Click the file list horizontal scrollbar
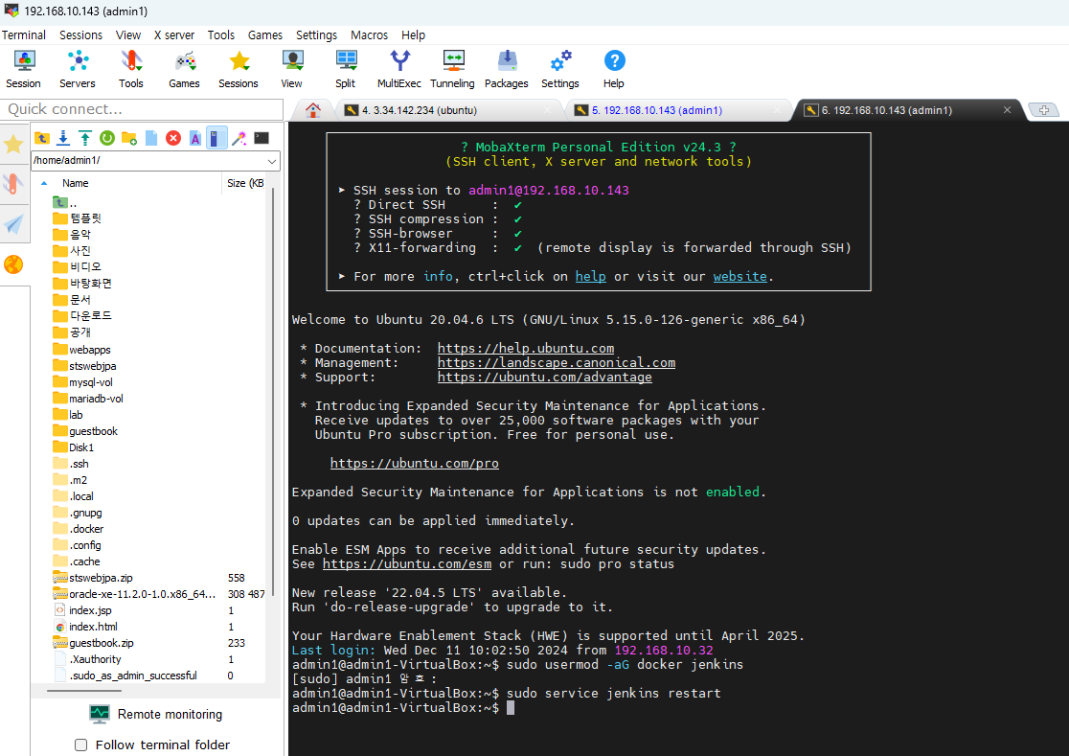Screen dimensions: 1069x756 coord(84,691)
